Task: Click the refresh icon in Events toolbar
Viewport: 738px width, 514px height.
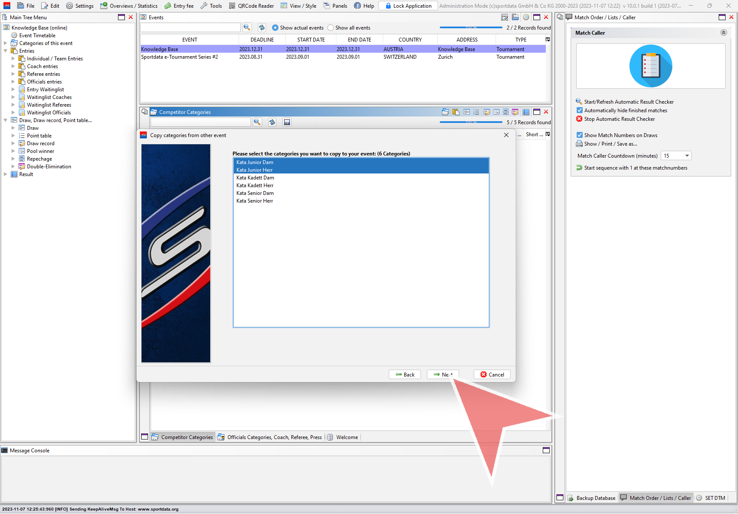Action: tap(262, 27)
